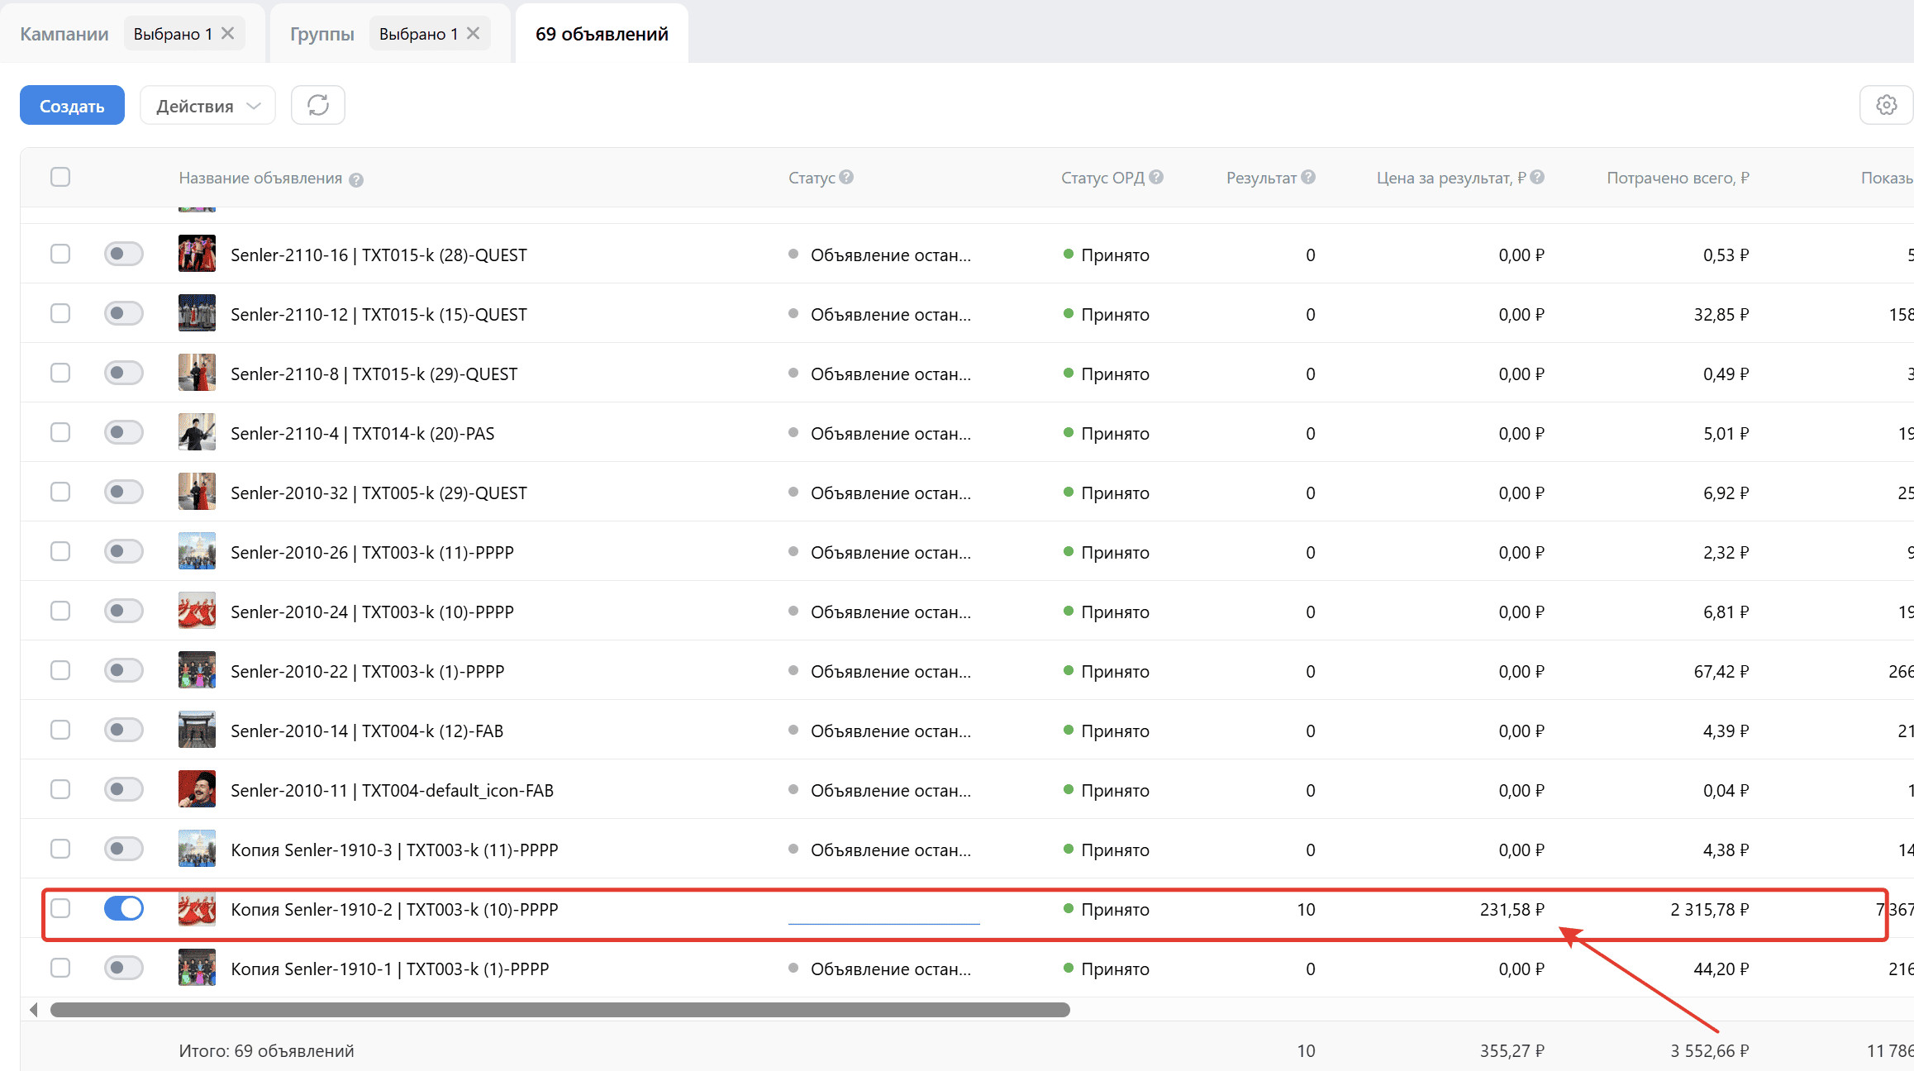Switch to the Группы tab
1914x1071 pixels.
tap(321, 34)
